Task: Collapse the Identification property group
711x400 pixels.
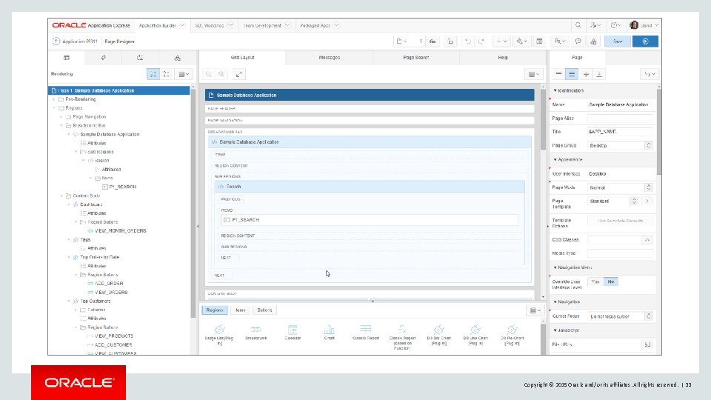Action: coord(555,90)
